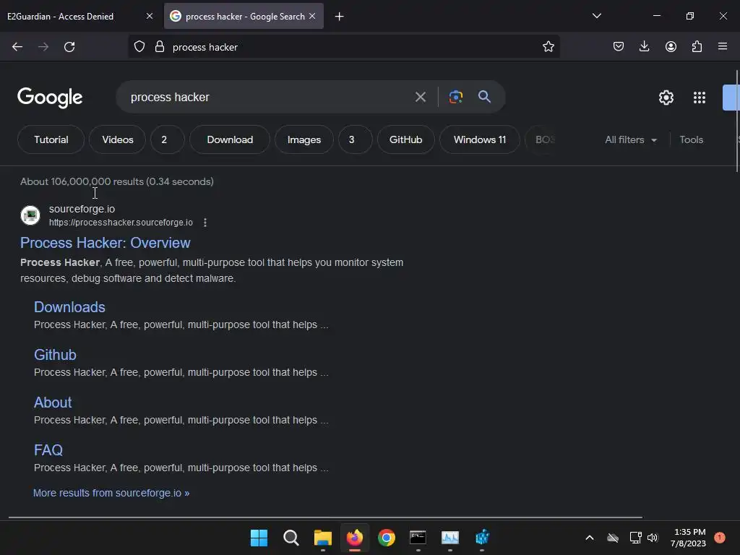Open the new tab plus button
This screenshot has height=555, width=740.
click(339, 17)
